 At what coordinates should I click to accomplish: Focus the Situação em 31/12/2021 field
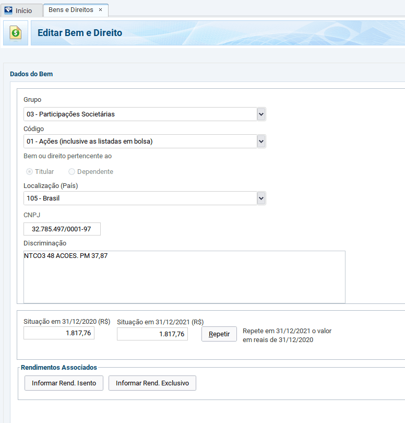(x=152, y=334)
